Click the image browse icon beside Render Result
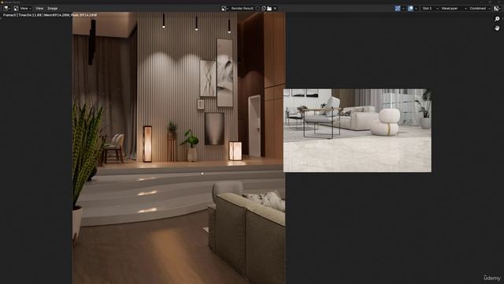The height and width of the screenshot is (284, 504). pyautogui.click(x=224, y=9)
